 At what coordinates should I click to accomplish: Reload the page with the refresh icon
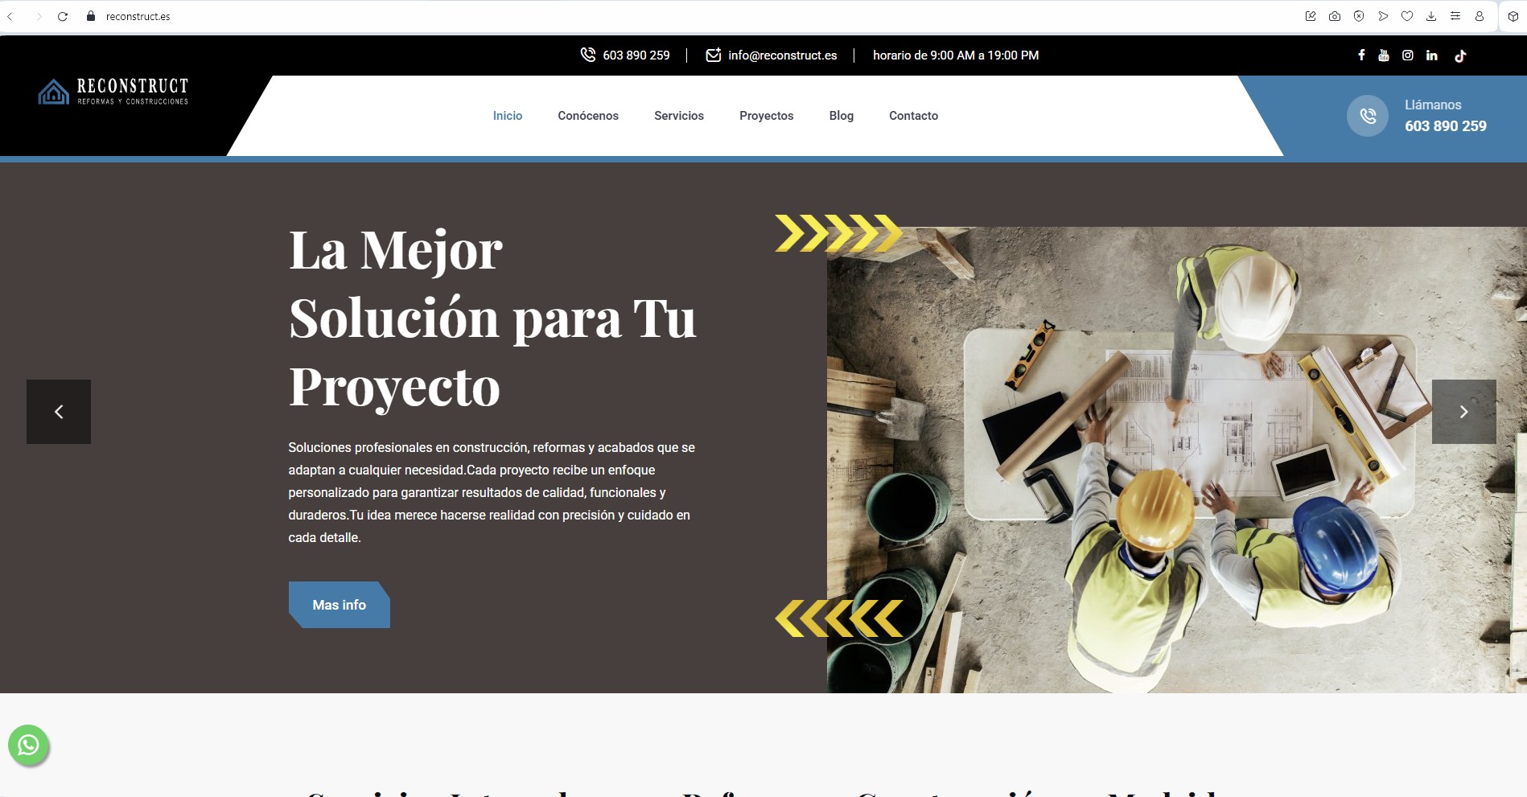pos(63,16)
